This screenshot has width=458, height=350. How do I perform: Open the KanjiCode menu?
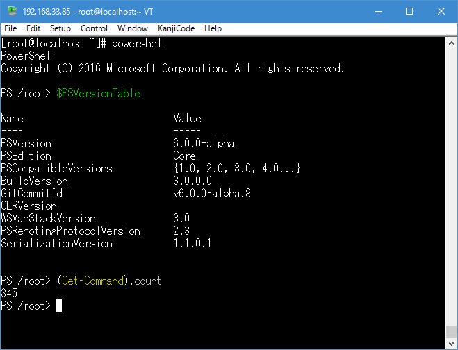[176, 28]
